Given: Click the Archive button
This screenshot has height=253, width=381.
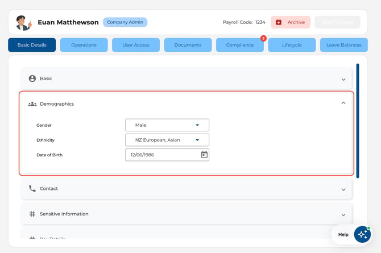Looking at the screenshot, I should point(291,22).
